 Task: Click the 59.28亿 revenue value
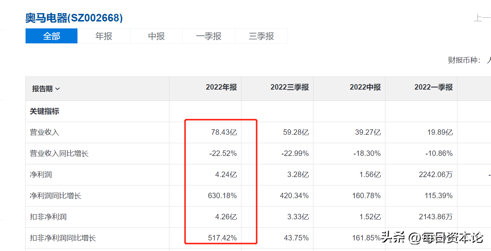[296, 132]
